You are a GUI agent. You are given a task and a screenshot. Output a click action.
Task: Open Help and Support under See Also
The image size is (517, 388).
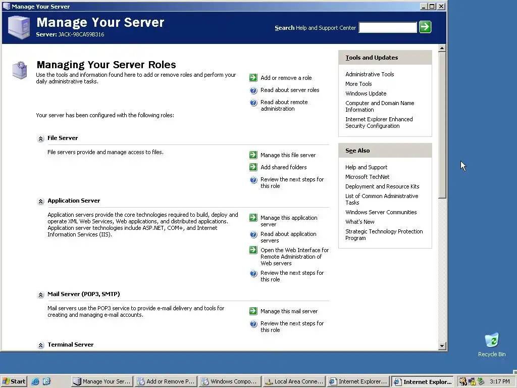pos(367,167)
